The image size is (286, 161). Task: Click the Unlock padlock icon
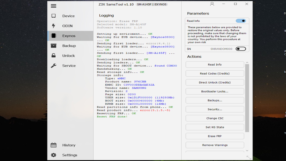(x=53, y=56)
